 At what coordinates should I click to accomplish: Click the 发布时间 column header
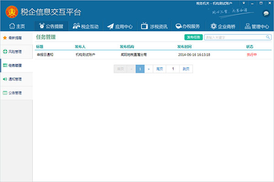pyautogui.click(x=184, y=47)
